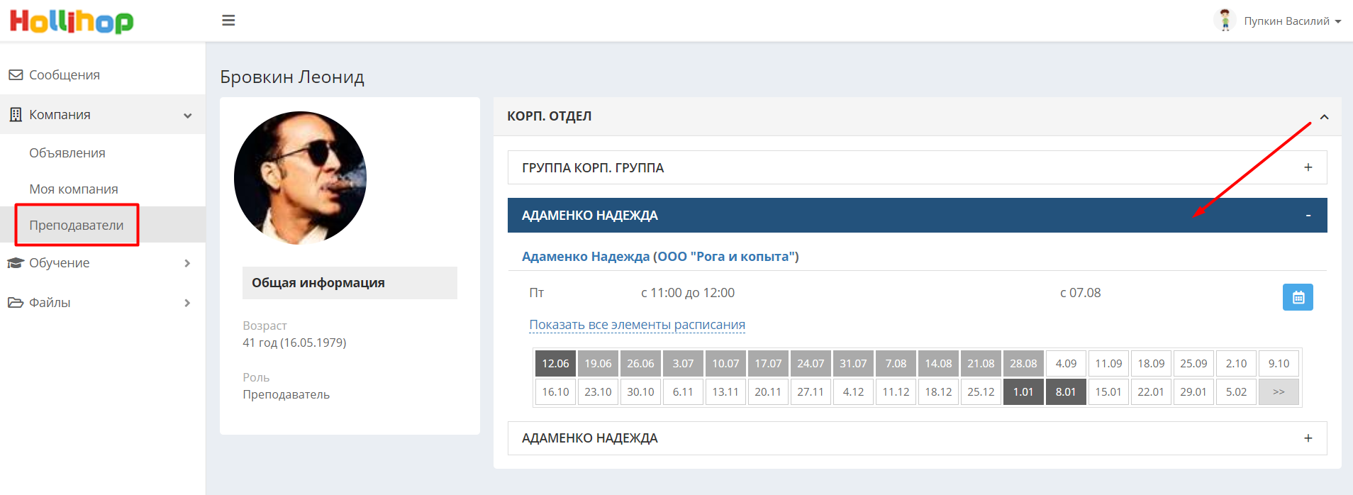Select dark lesson date 8.01
Image resolution: width=1353 pixels, height=495 pixels.
(x=1066, y=392)
